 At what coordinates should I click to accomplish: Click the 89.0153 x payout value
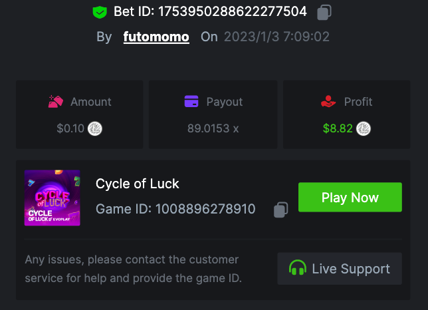coord(213,128)
